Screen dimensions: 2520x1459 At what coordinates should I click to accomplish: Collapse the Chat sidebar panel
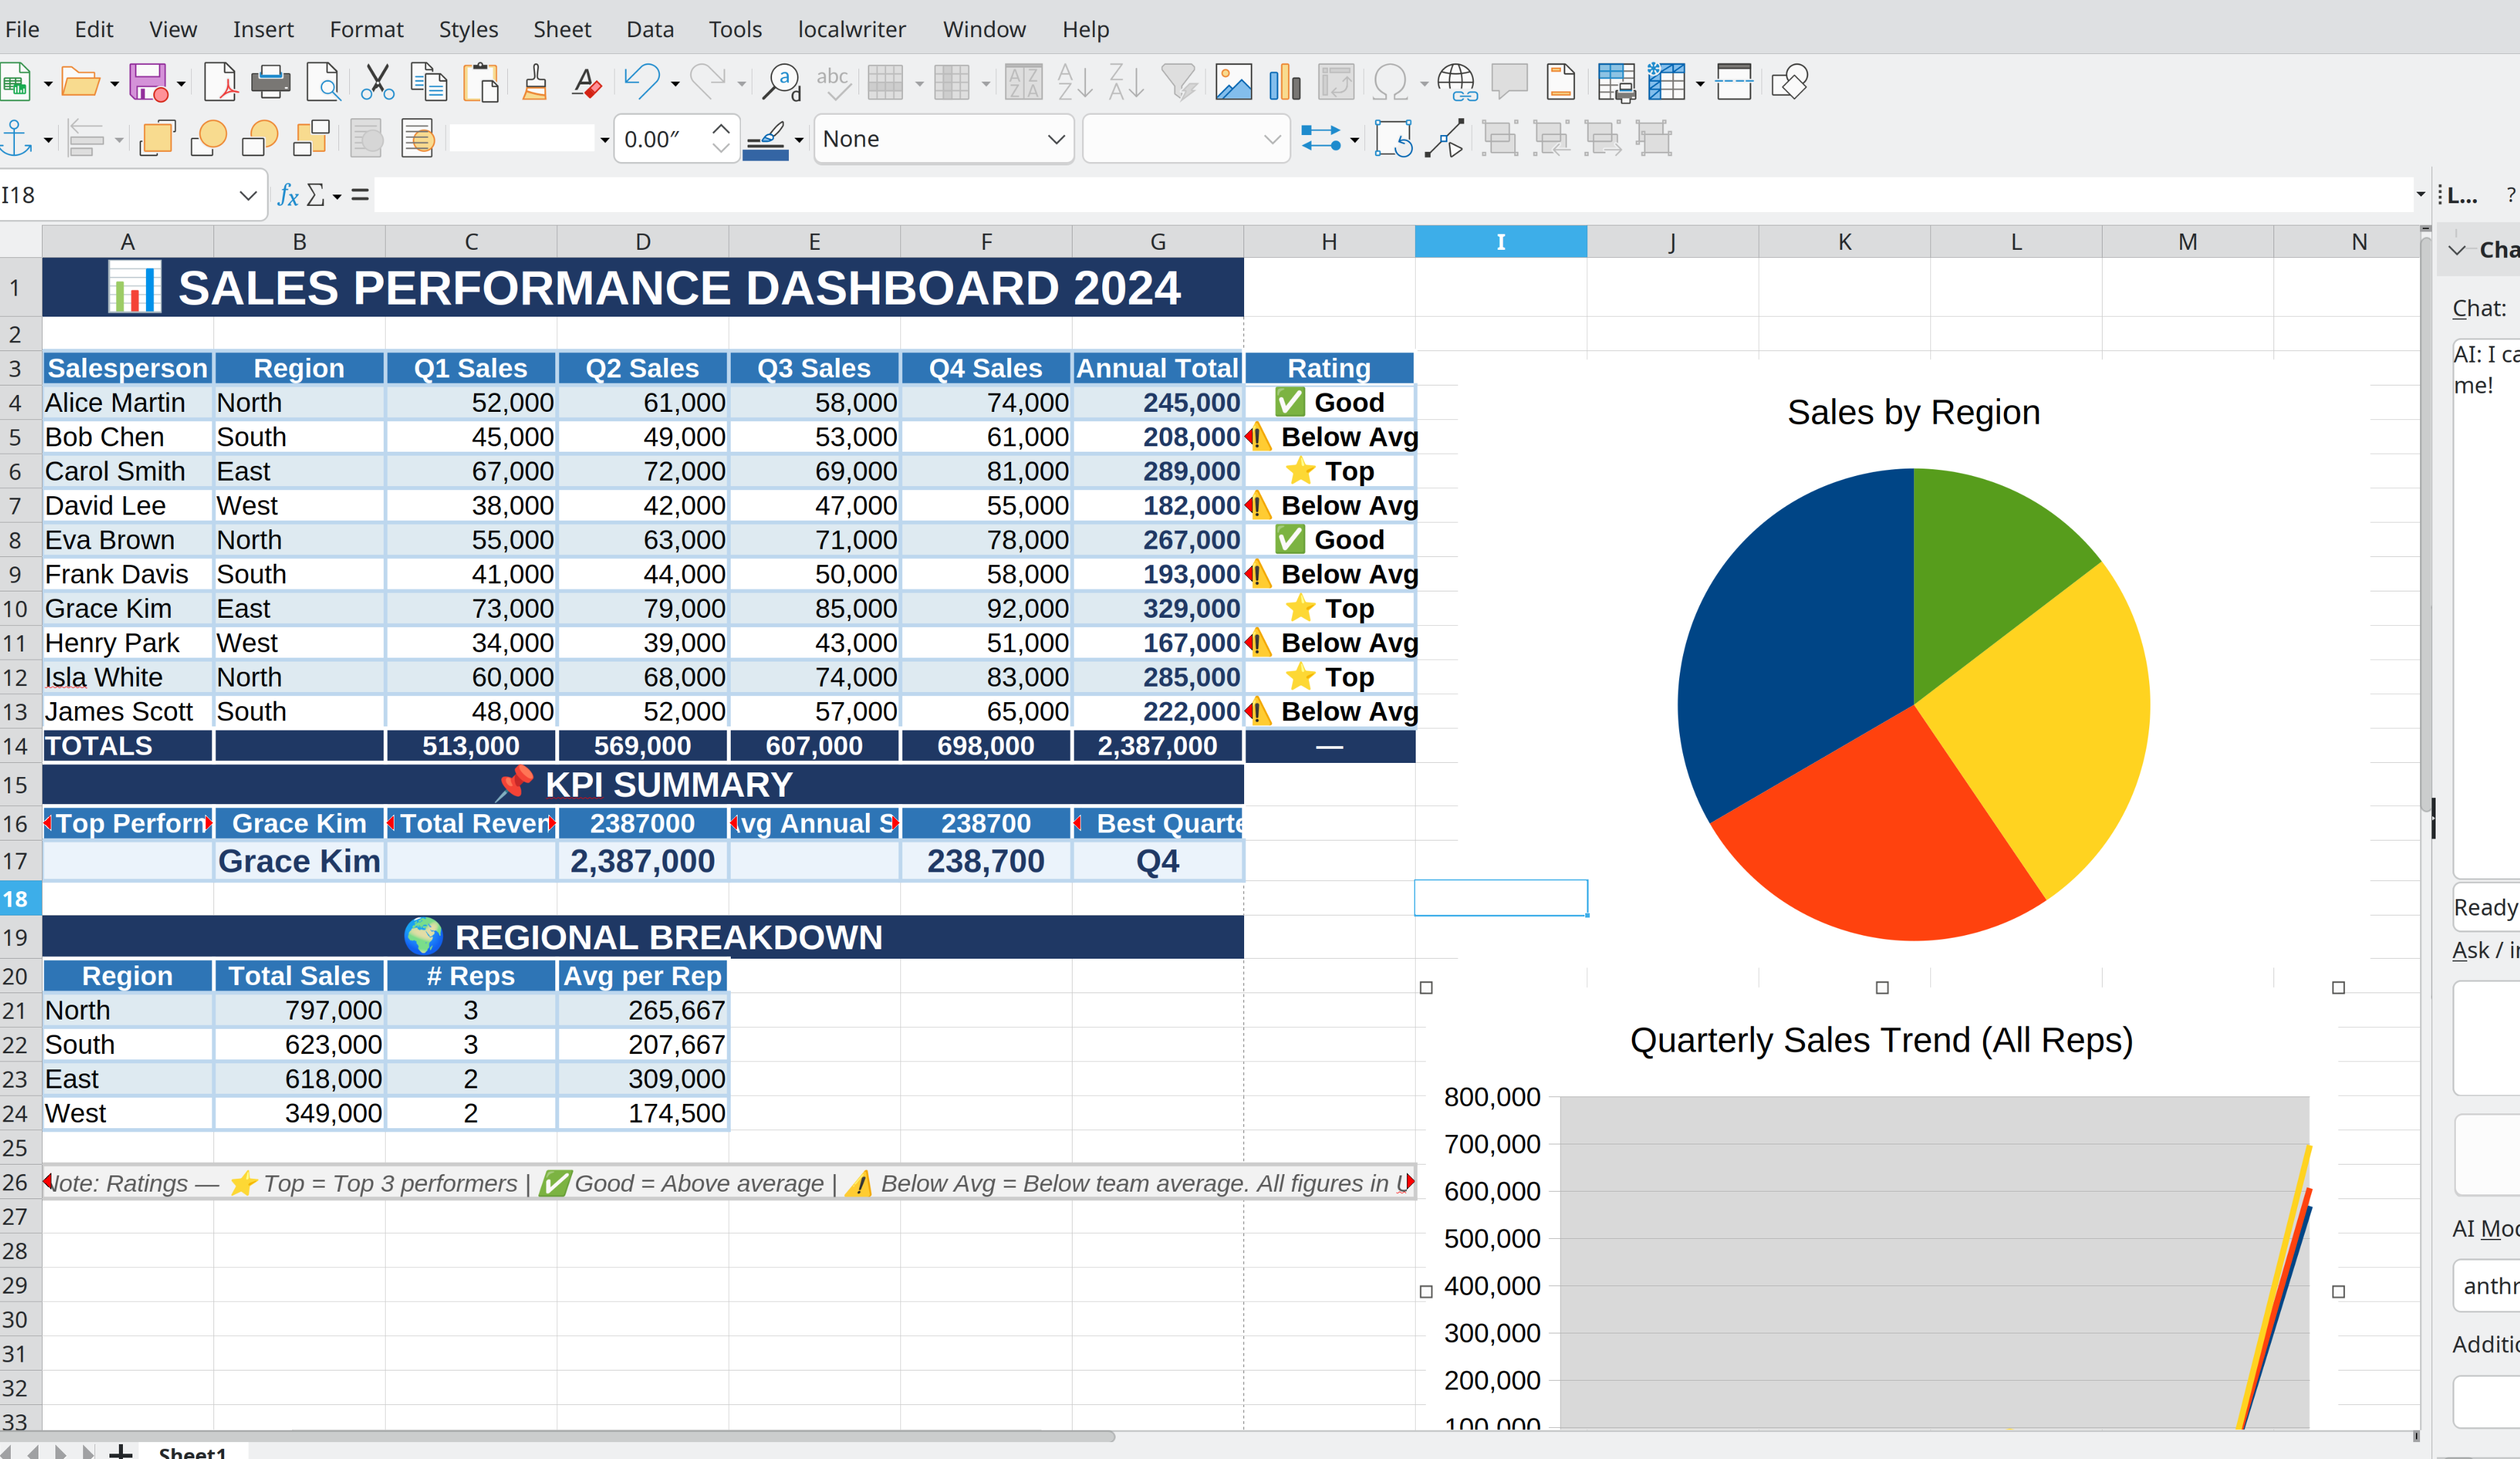[x=2458, y=250]
